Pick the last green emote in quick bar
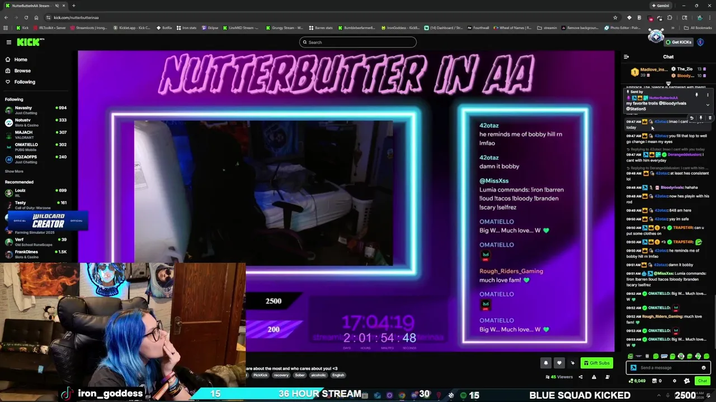 [x=706, y=356]
